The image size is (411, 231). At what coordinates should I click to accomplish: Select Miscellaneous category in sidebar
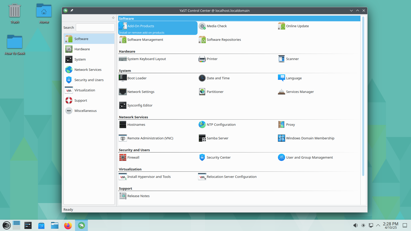[89, 111]
